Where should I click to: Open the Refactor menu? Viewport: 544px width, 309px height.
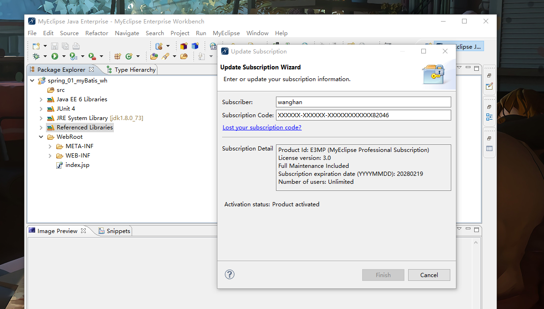point(97,33)
